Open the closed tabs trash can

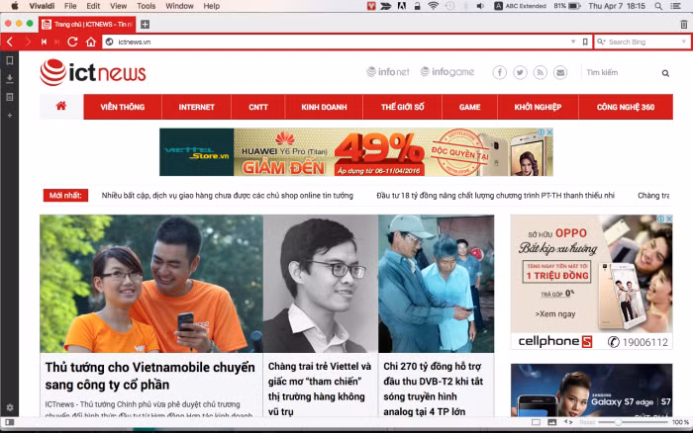pyautogui.click(x=684, y=25)
